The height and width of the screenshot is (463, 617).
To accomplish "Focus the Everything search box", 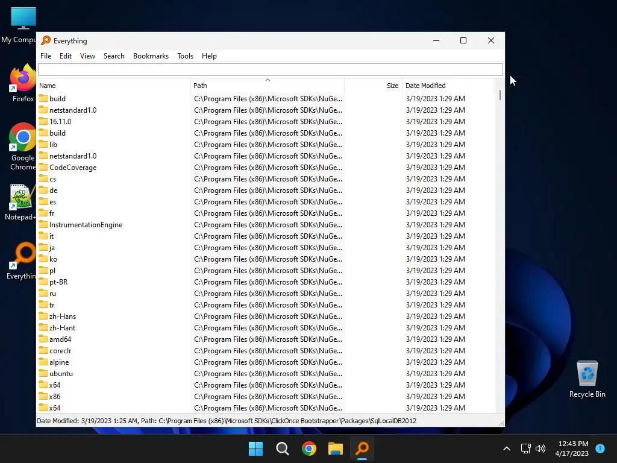I will 271,70.
